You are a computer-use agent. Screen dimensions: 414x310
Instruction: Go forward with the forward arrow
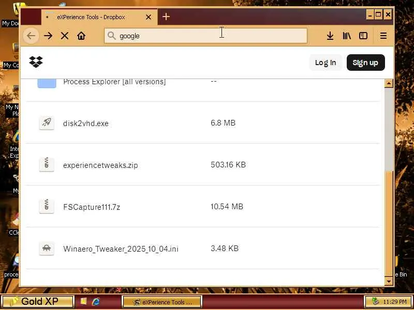pos(48,36)
